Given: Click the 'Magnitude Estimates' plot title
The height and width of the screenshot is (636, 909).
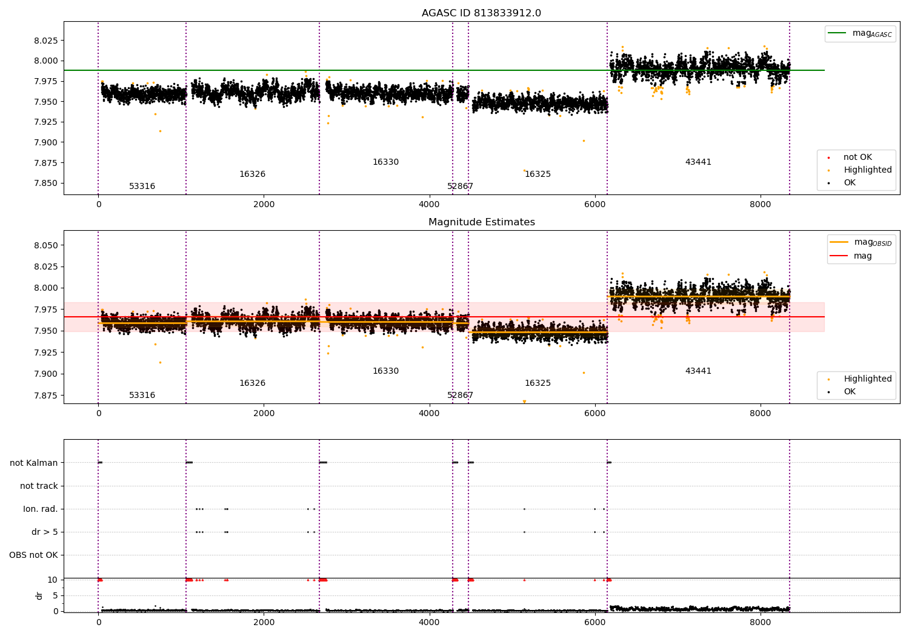Looking at the screenshot, I should click(481, 222).
